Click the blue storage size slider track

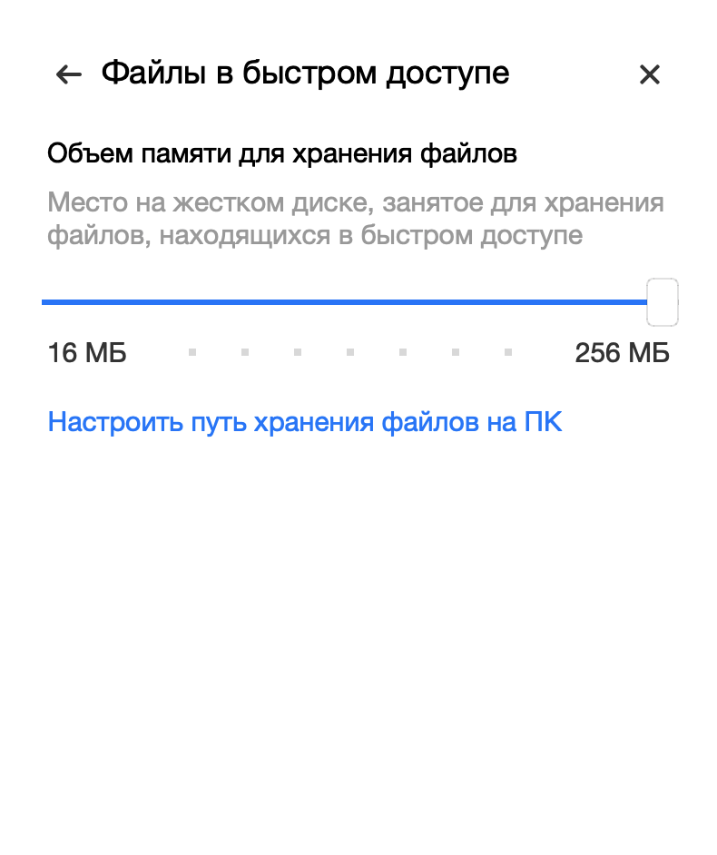coord(344,302)
